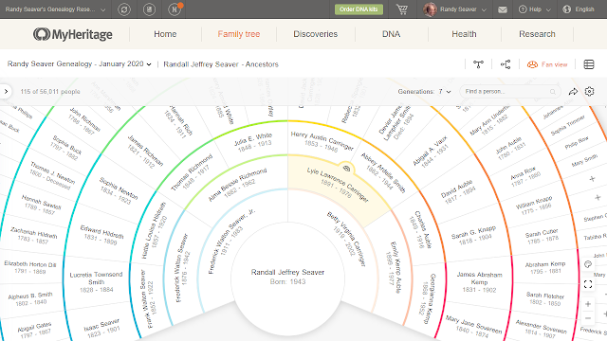Select Frederick Walton Seaver, Jr. segment
Image resolution: width=607 pixels, height=341 pixels.
[x=231, y=242]
